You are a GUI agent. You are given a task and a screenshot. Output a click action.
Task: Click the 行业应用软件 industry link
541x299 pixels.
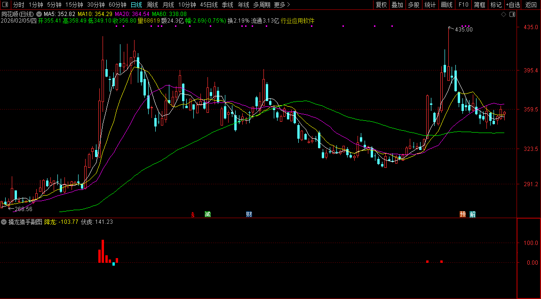pos(298,21)
